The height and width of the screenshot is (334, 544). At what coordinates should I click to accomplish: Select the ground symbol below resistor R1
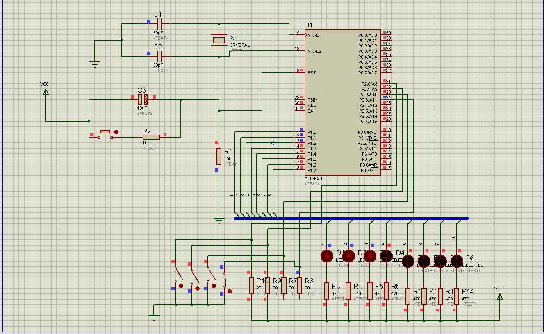[219, 221]
